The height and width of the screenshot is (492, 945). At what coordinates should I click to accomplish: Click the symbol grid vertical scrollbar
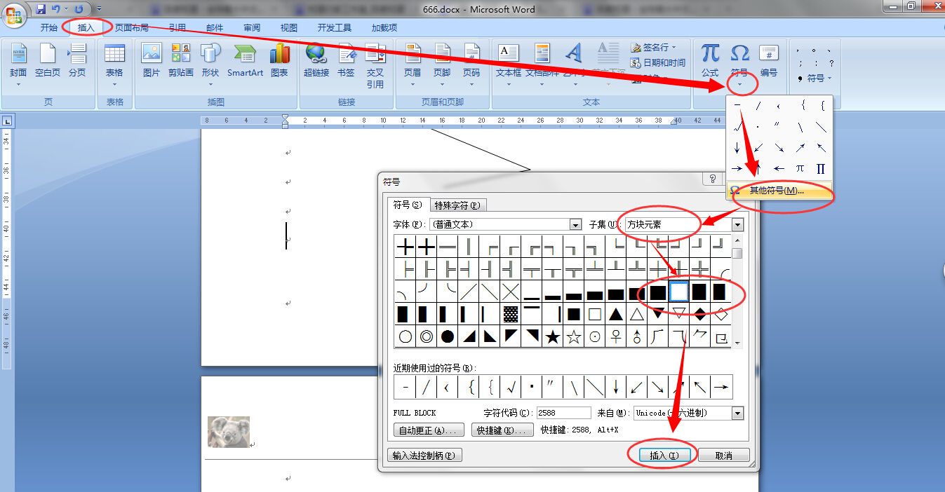(x=737, y=292)
